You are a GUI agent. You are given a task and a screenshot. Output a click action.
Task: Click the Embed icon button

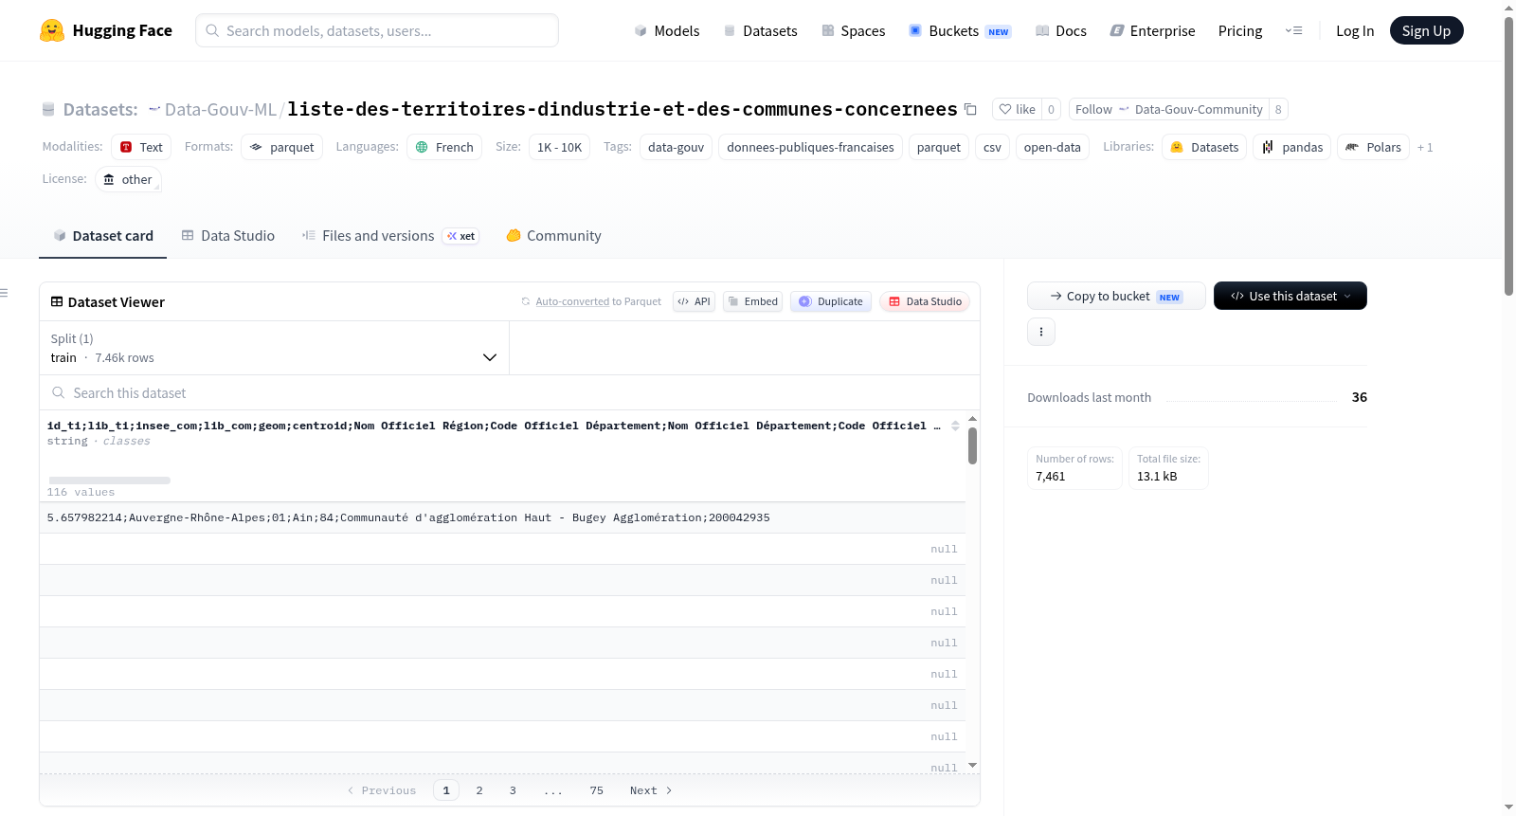coord(752,301)
